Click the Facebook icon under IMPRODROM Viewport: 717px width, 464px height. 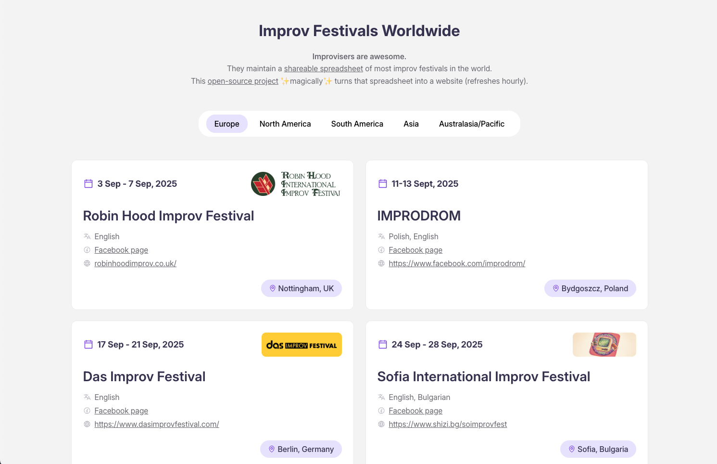coord(381,250)
